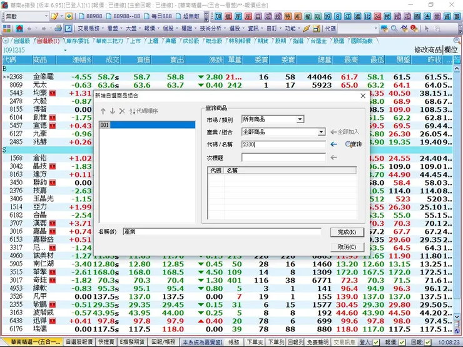Screen dimensions: 463x347
Task: Open the 市場/類別 dropdown showing 所有商品
Action: [x=300, y=119]
